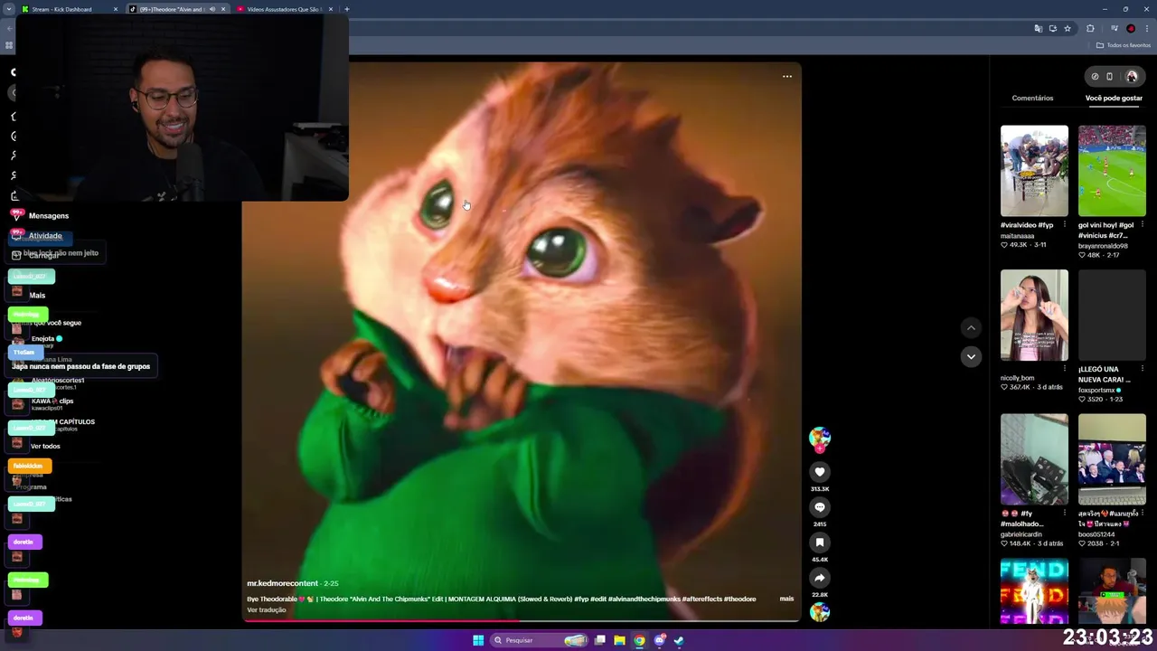Open options for the maitanaaaa video card
This screenshot has height=651, width=1157.
tap(1064, 225)
